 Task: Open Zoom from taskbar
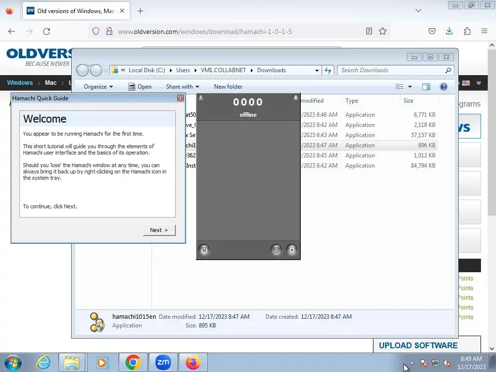[163, 362]
